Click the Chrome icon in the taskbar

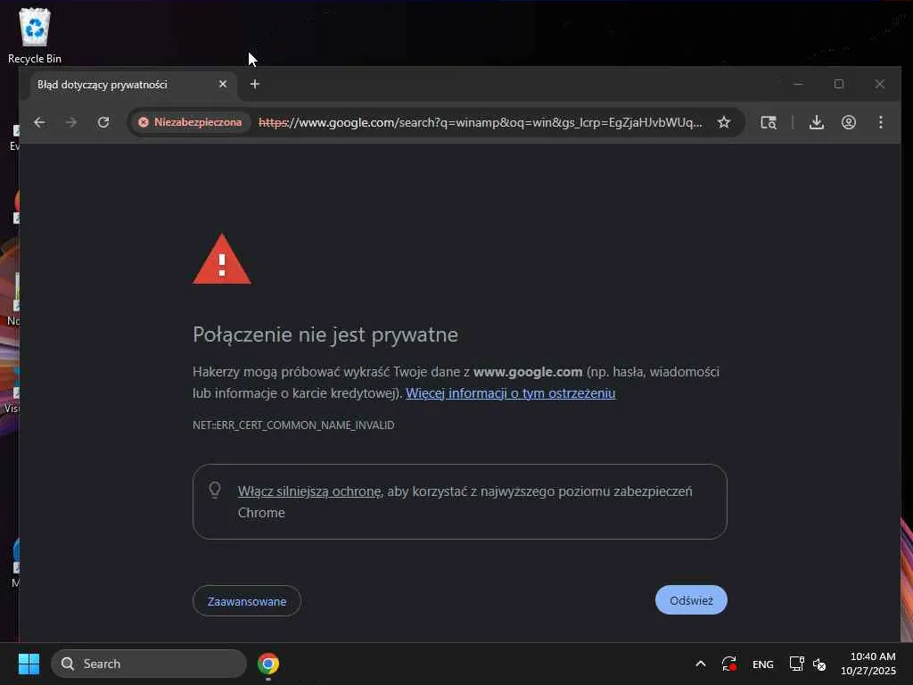pos(268,664)
